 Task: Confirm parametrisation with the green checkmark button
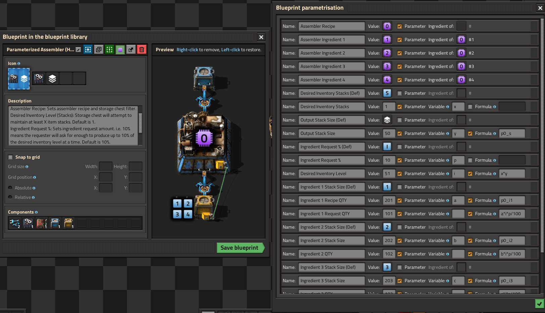point(539,304)
